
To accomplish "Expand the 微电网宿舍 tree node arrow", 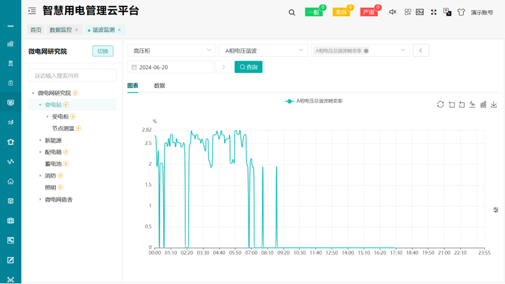I will click(x=40, y=199).
